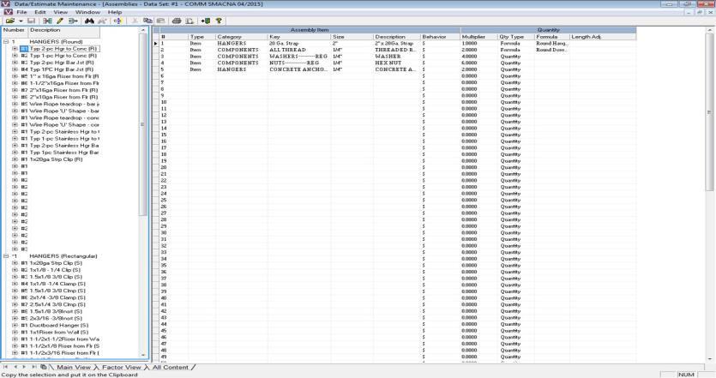Click the CONCRETE ANCHO... key cell
The height and width of the screenshot is (378, 716).
coord(299,69)
